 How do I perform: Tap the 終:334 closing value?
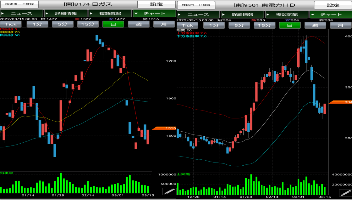(326, 20)
